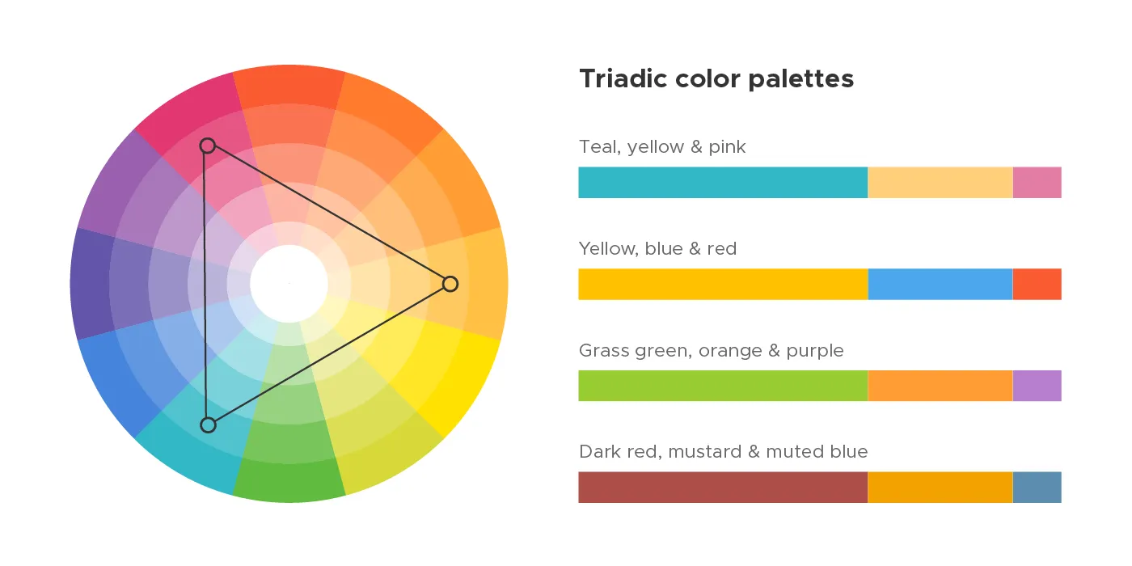Choose the purple swatch in the third palette
The width and height of the screenshot is (1132, 566).
click(1037, 386)
